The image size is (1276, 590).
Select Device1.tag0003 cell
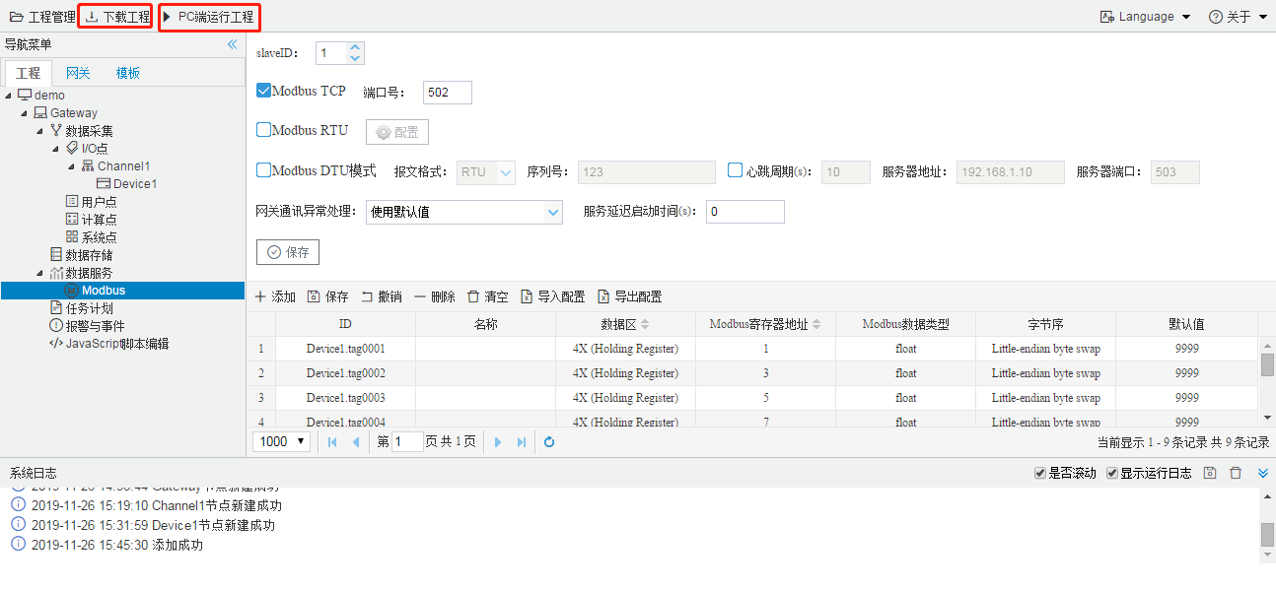pos(345,398)
